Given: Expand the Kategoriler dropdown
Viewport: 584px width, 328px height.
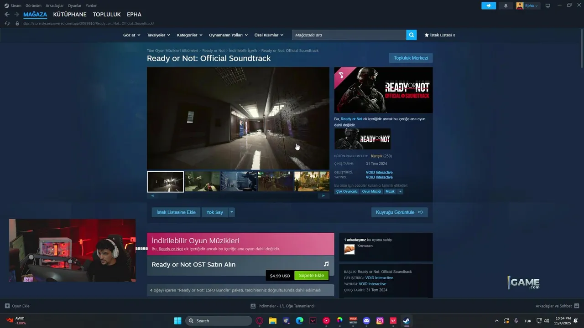Looking at the screenshot, I should point(189,35).
